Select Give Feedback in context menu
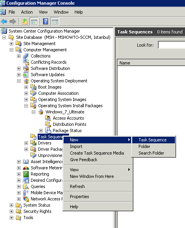185x228 pixels. point(98,160)
